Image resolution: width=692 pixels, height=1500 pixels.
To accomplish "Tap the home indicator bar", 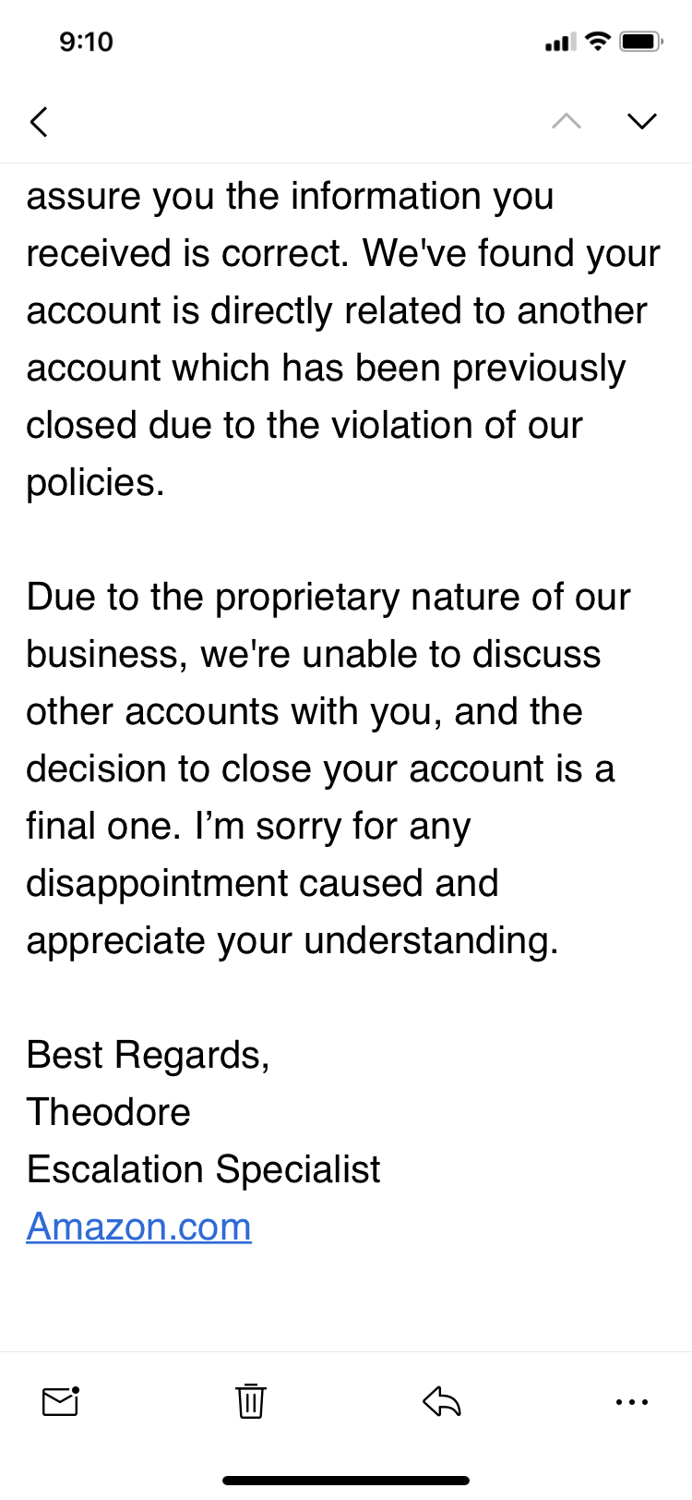I will (x=346, y=1481).
